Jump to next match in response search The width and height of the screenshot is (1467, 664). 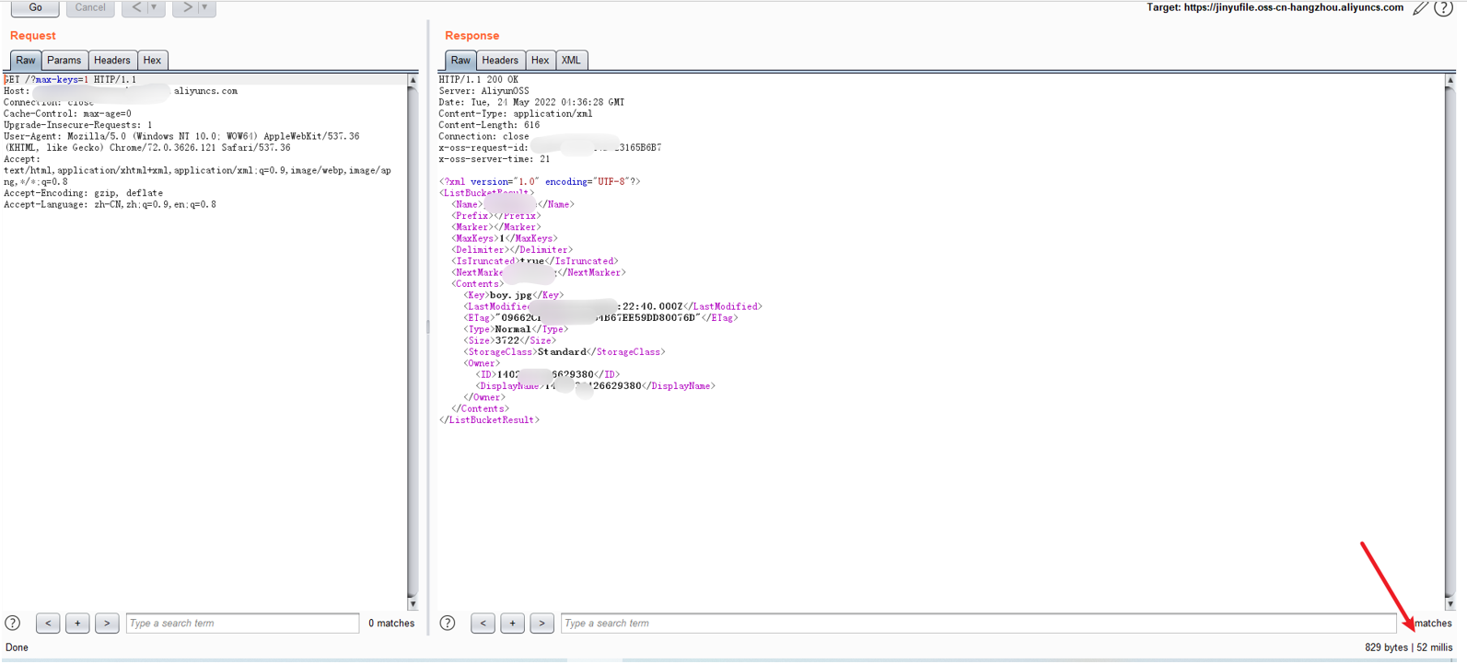[542, 623]
